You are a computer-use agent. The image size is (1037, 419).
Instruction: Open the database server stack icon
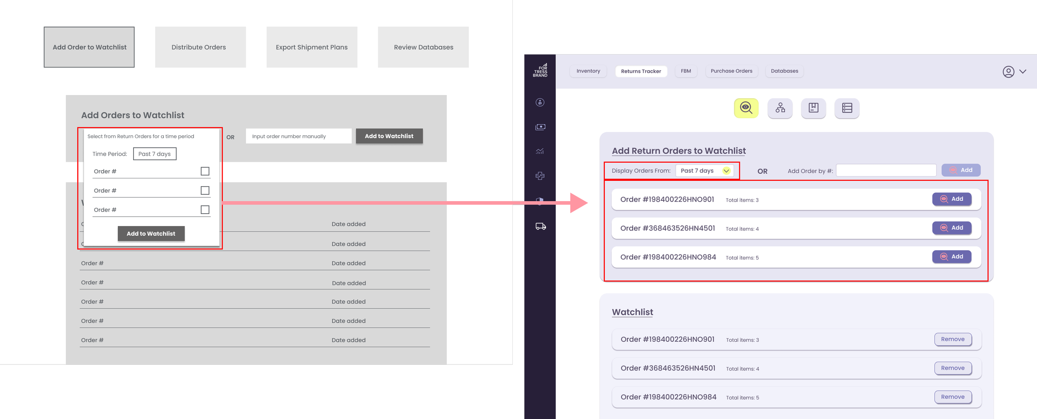point(847,108)
